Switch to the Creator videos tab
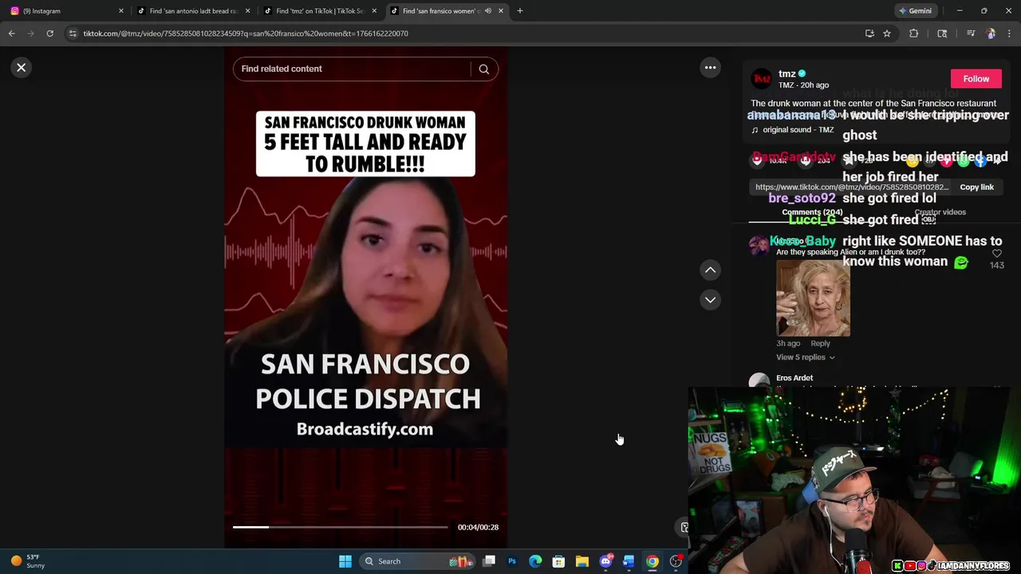 [940, 212]
